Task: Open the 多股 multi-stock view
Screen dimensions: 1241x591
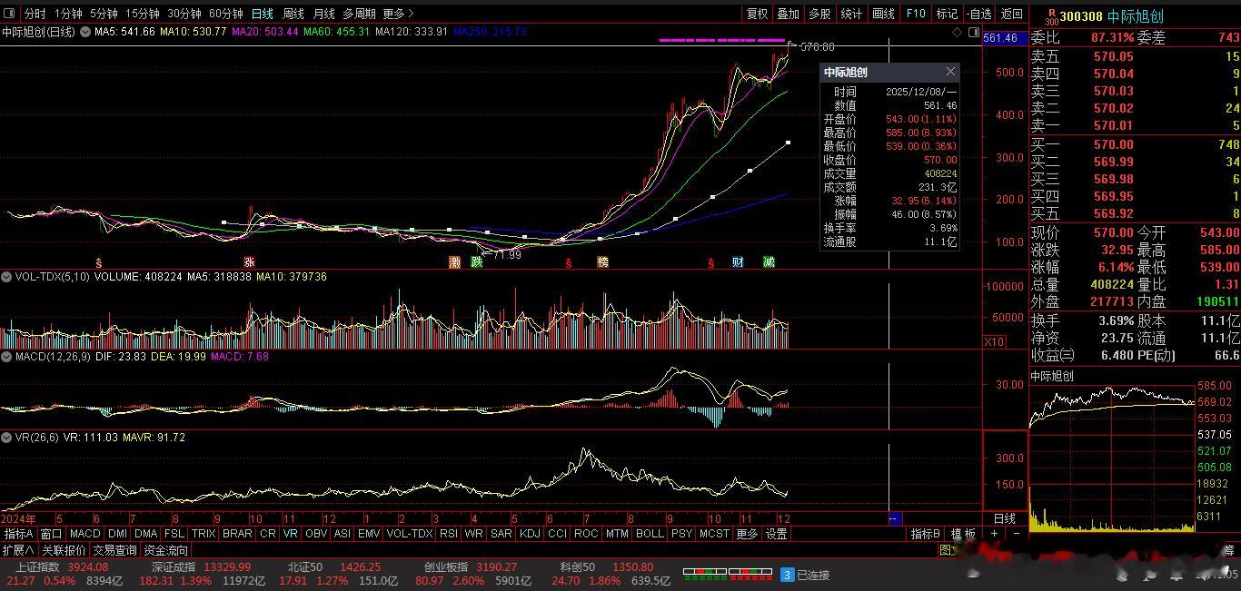Action: 819,14
